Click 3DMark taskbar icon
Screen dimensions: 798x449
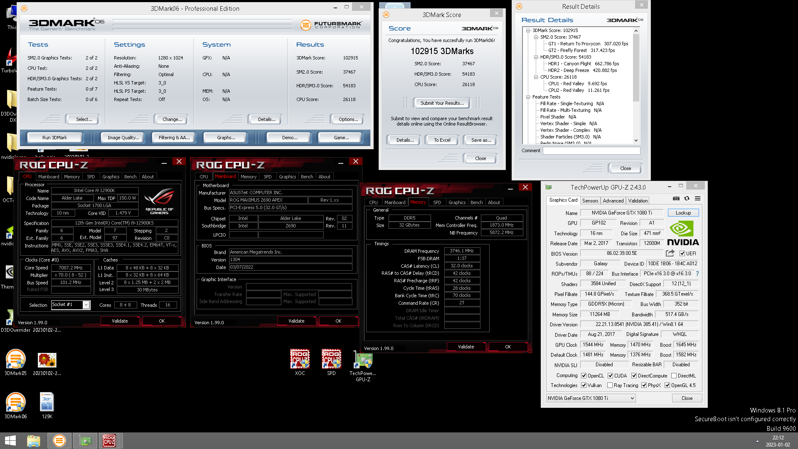click(59, 441)
